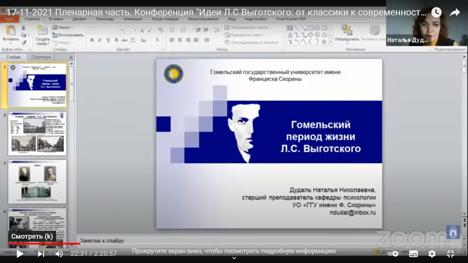
Task: Open YouTube player settings gear
Action: 432,254
